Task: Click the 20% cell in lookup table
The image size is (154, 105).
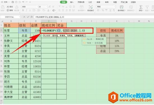Action: (117, 51)
